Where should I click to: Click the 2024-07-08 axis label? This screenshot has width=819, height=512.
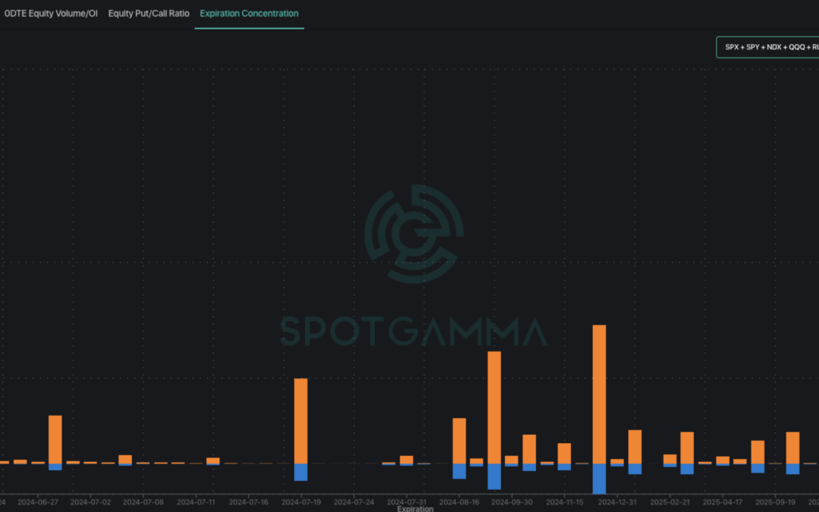click(143, 502)
